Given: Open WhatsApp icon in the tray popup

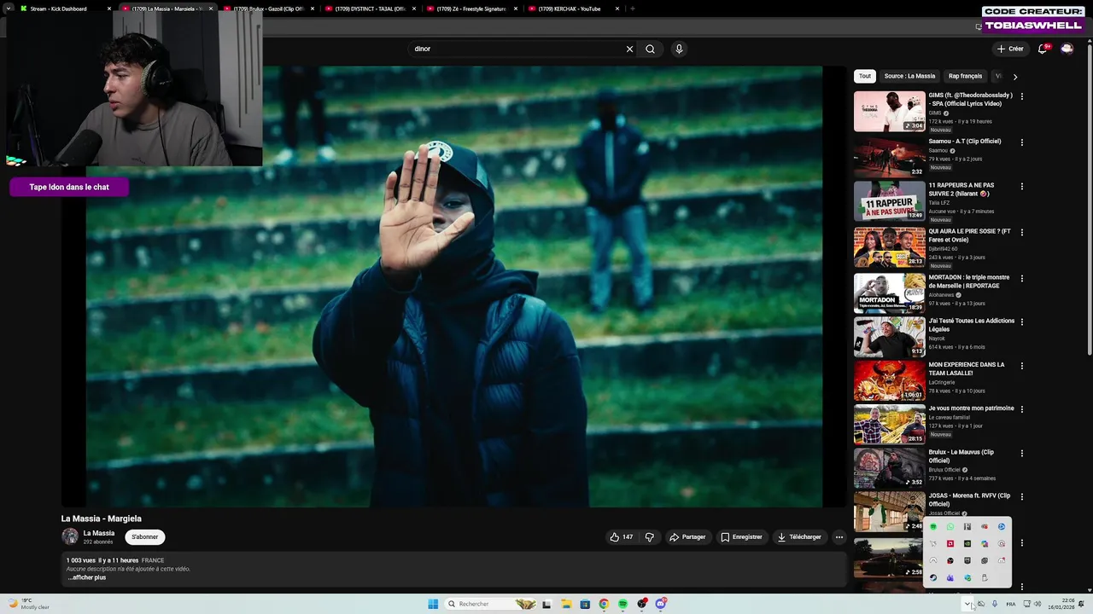Looking at the screenshot, I should (x=950, y=526).
